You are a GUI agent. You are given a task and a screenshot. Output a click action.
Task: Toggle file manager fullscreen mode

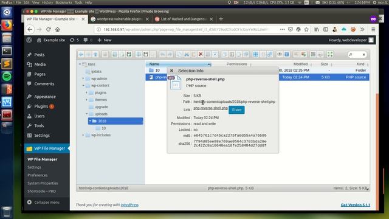330,54
